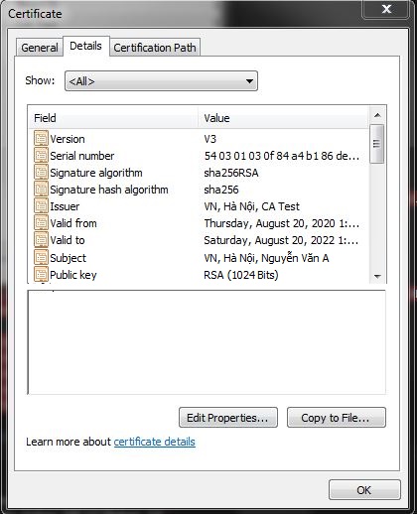Click the Value column header

pyautogui.click(x=283, y=118)
